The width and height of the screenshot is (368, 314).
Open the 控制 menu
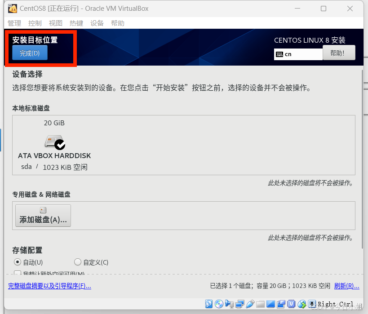tap(35, 23)
